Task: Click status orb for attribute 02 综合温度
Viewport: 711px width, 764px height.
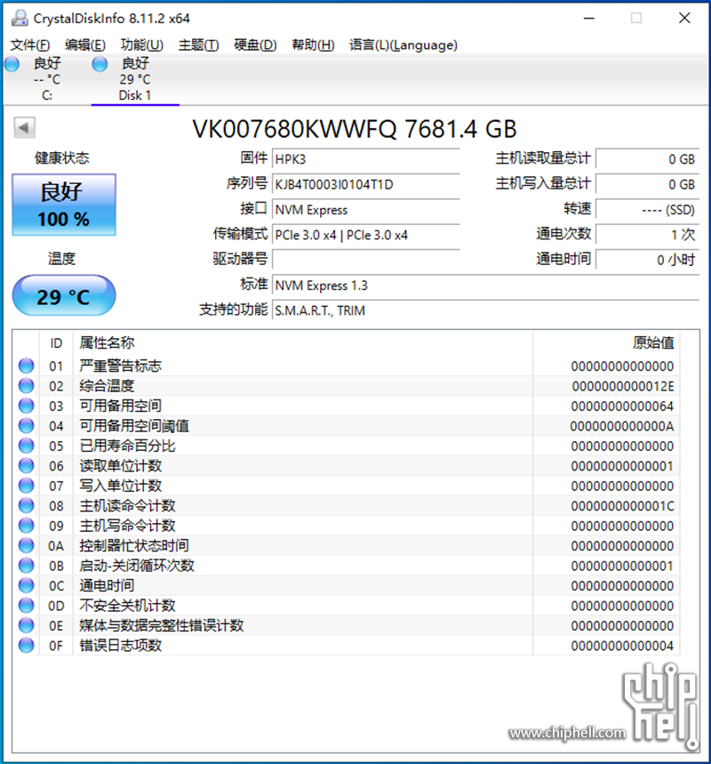Action: (x=27, y=385)
